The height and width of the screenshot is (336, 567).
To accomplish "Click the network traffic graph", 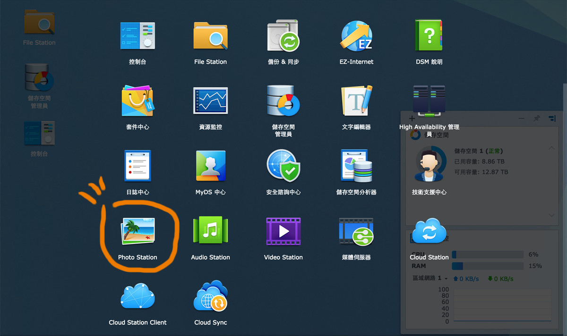I will pos(502,305).
